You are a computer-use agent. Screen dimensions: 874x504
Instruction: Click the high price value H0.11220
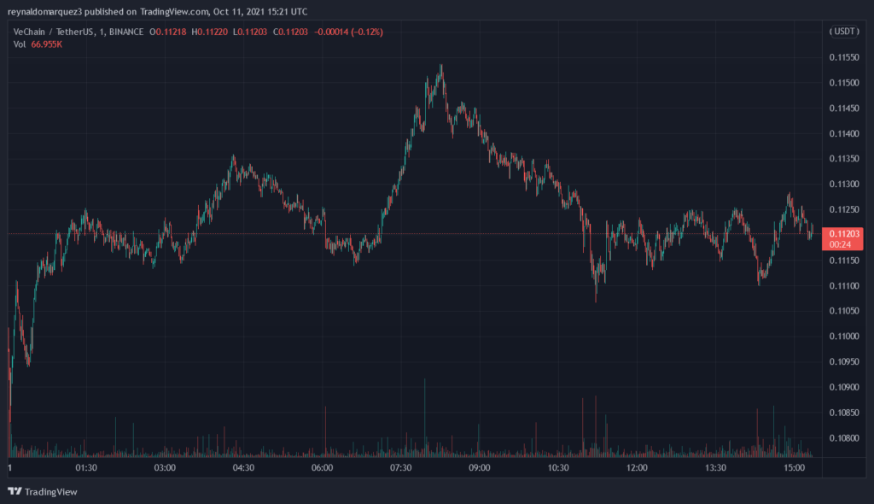(210, 32)
